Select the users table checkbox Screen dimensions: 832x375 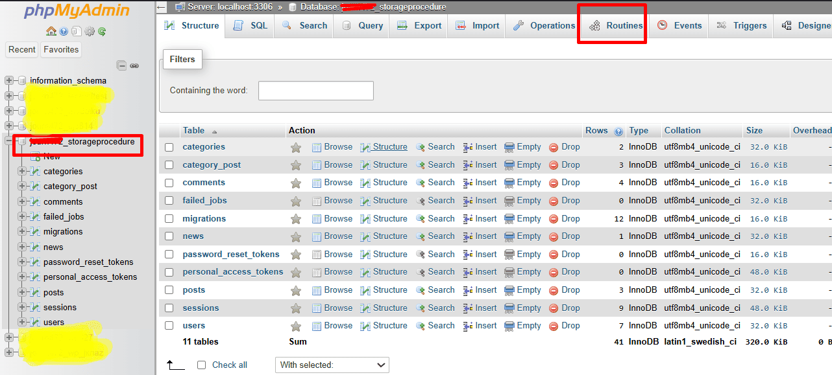point(169,326)
